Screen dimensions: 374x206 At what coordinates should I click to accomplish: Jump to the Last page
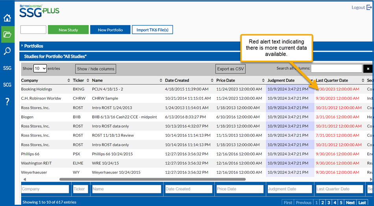(362, 202)
